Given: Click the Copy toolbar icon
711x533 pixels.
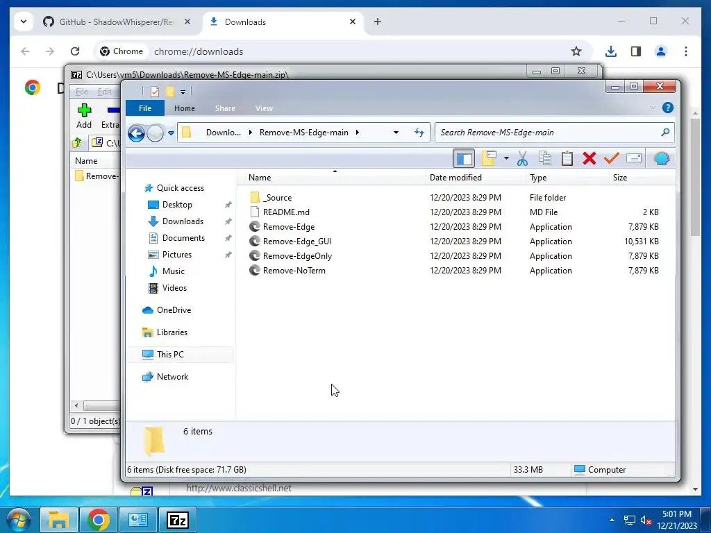Looking at the screenshot, I should (544, 158).
